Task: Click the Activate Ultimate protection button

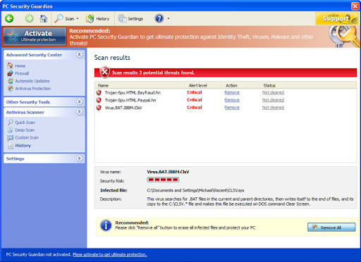Action: 35,36
